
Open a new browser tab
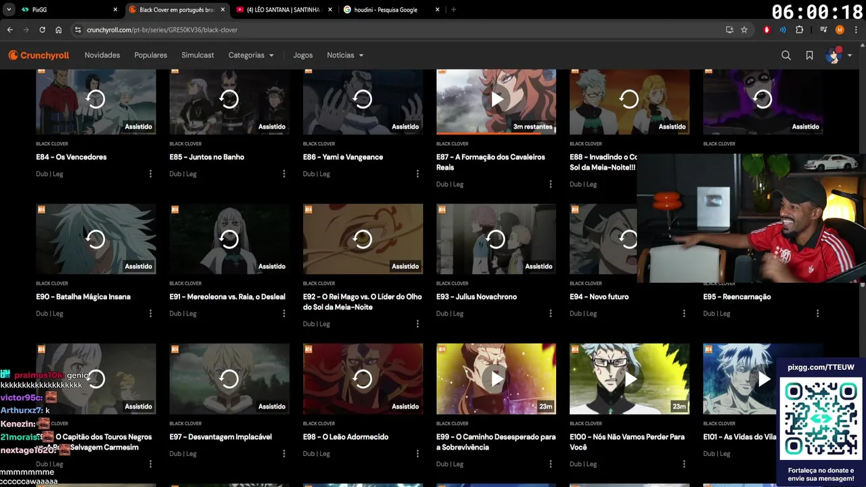coord(453,9)
